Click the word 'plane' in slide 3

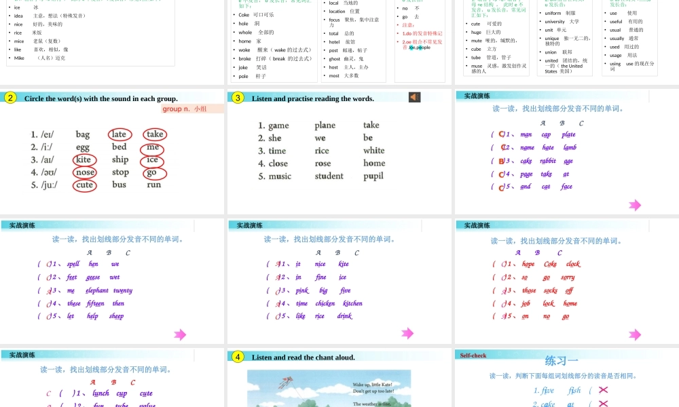point(325,125)
